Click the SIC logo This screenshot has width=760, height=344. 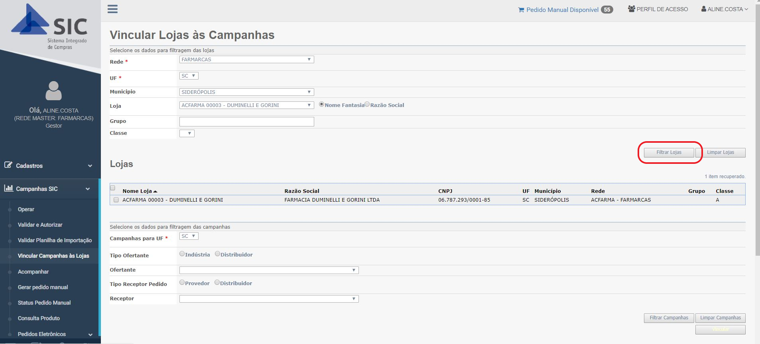click(x=50, y=27)
